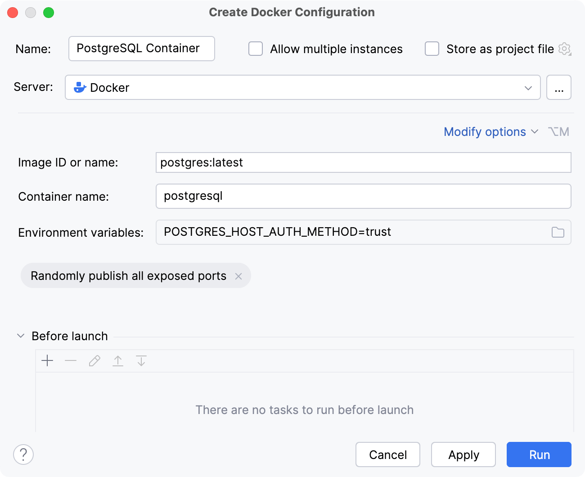The image size is (585, 477).
Task: Collapse the Before launch section
Action: coord(20,335)
